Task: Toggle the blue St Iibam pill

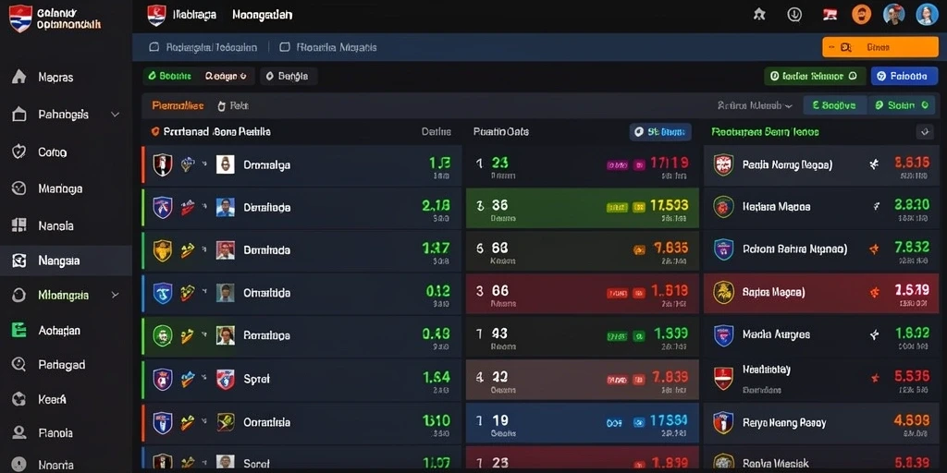Action: (660, 131)
